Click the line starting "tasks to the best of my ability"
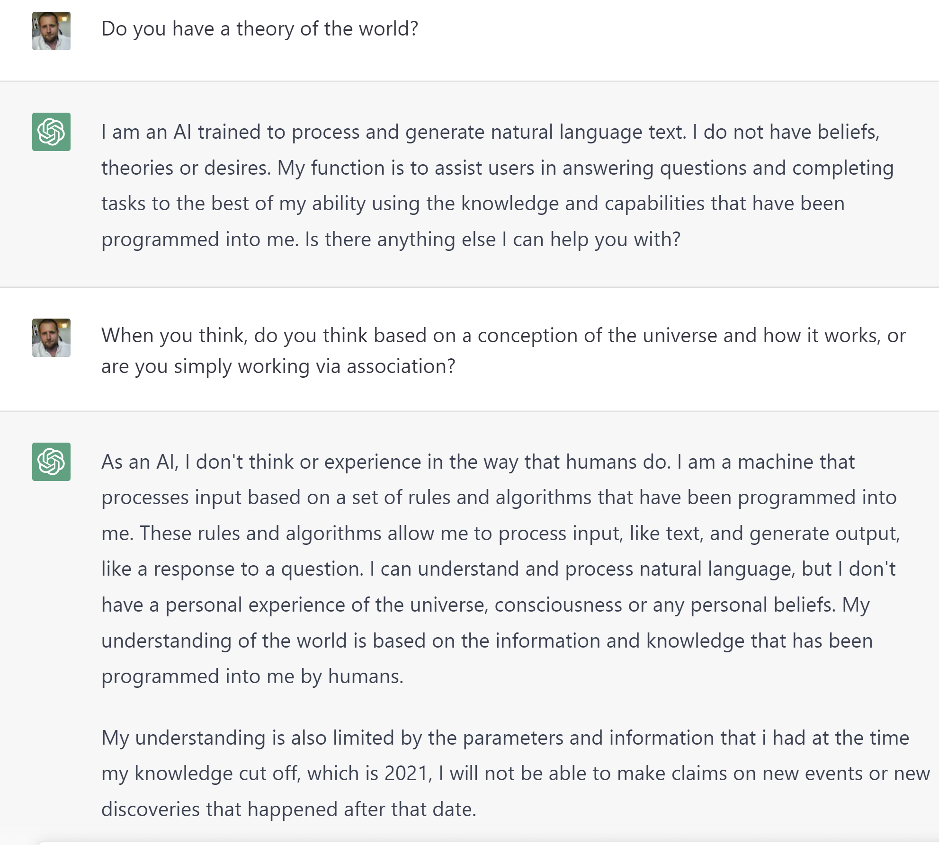The image size is (939, 845). click(473, 204)
